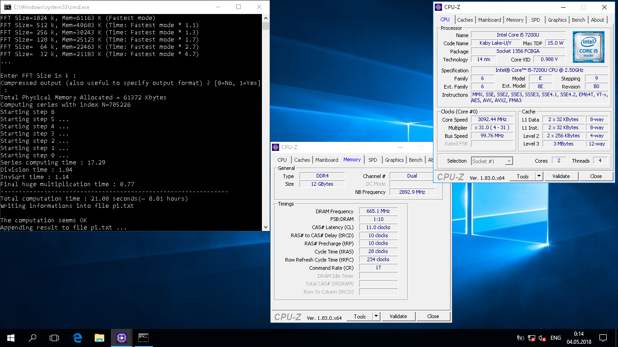Click the Total computation time line
This screenshot has height=347, width=618.
click(94, 199)
